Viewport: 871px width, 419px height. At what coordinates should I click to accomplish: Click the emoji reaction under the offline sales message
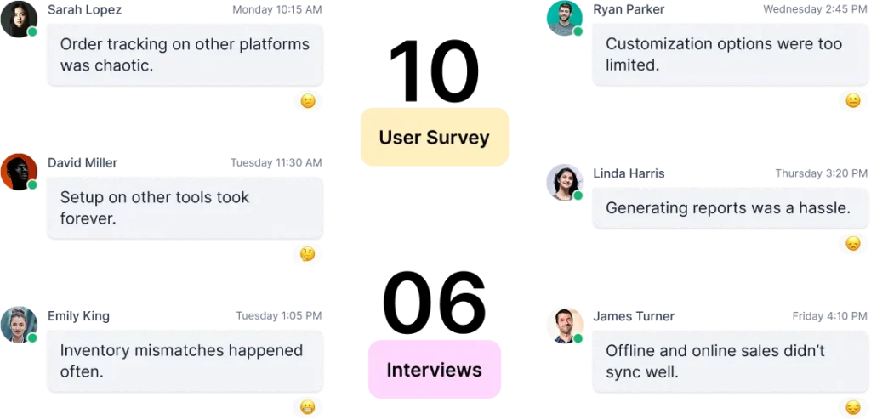pos(852,407)
